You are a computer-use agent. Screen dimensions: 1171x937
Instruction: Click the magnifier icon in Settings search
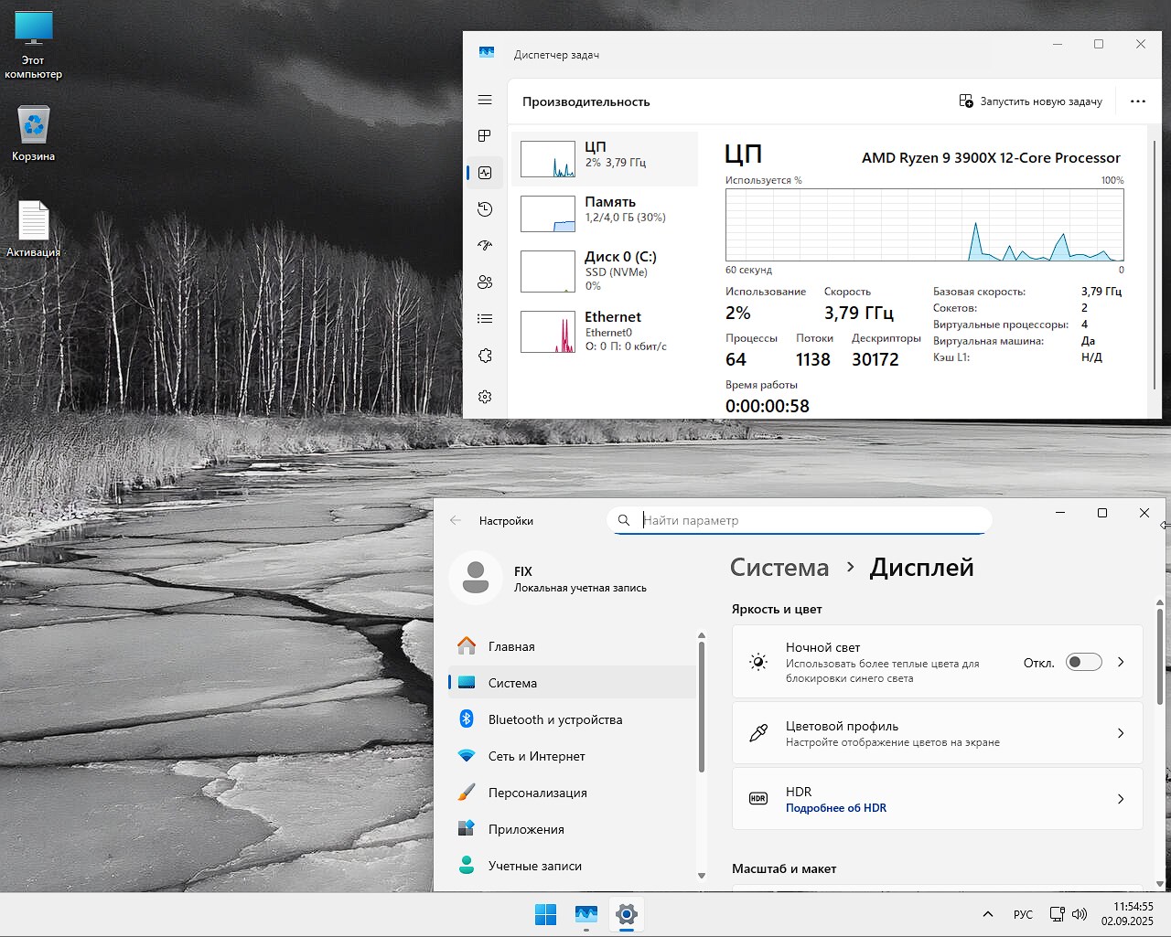[624, 520]
